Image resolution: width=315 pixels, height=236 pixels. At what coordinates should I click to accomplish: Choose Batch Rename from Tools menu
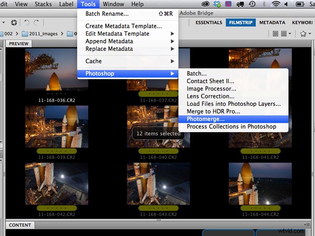click(128, 14)
